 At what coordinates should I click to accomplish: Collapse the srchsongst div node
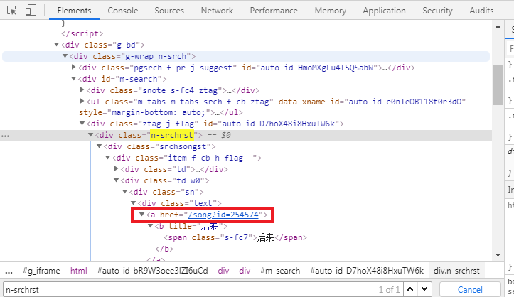(99, 146)
